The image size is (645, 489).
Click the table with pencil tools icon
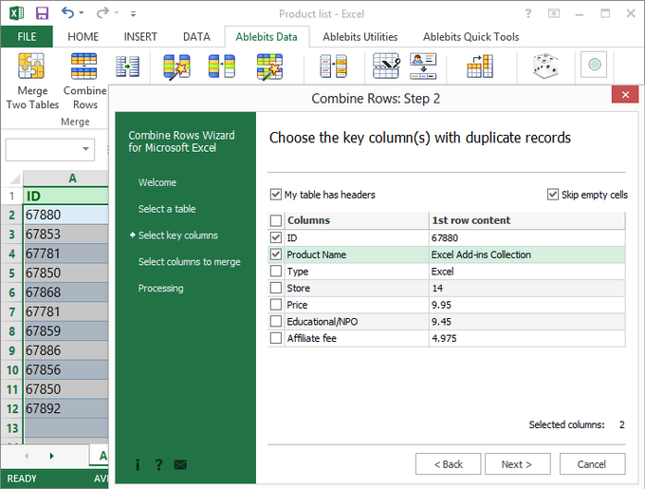pos(386,66)
